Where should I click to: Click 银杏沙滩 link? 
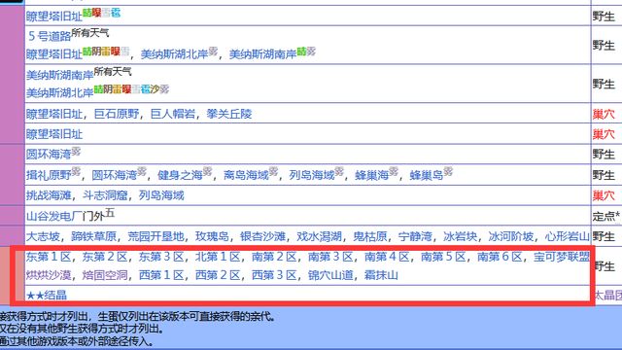pyautogui.click(x=262, y=236)
